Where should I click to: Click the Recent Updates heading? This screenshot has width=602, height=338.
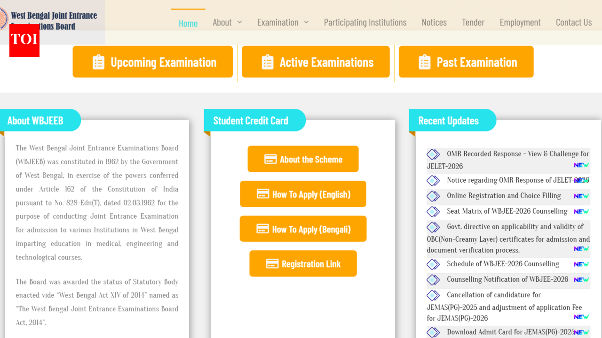click(x=448, y=121)
